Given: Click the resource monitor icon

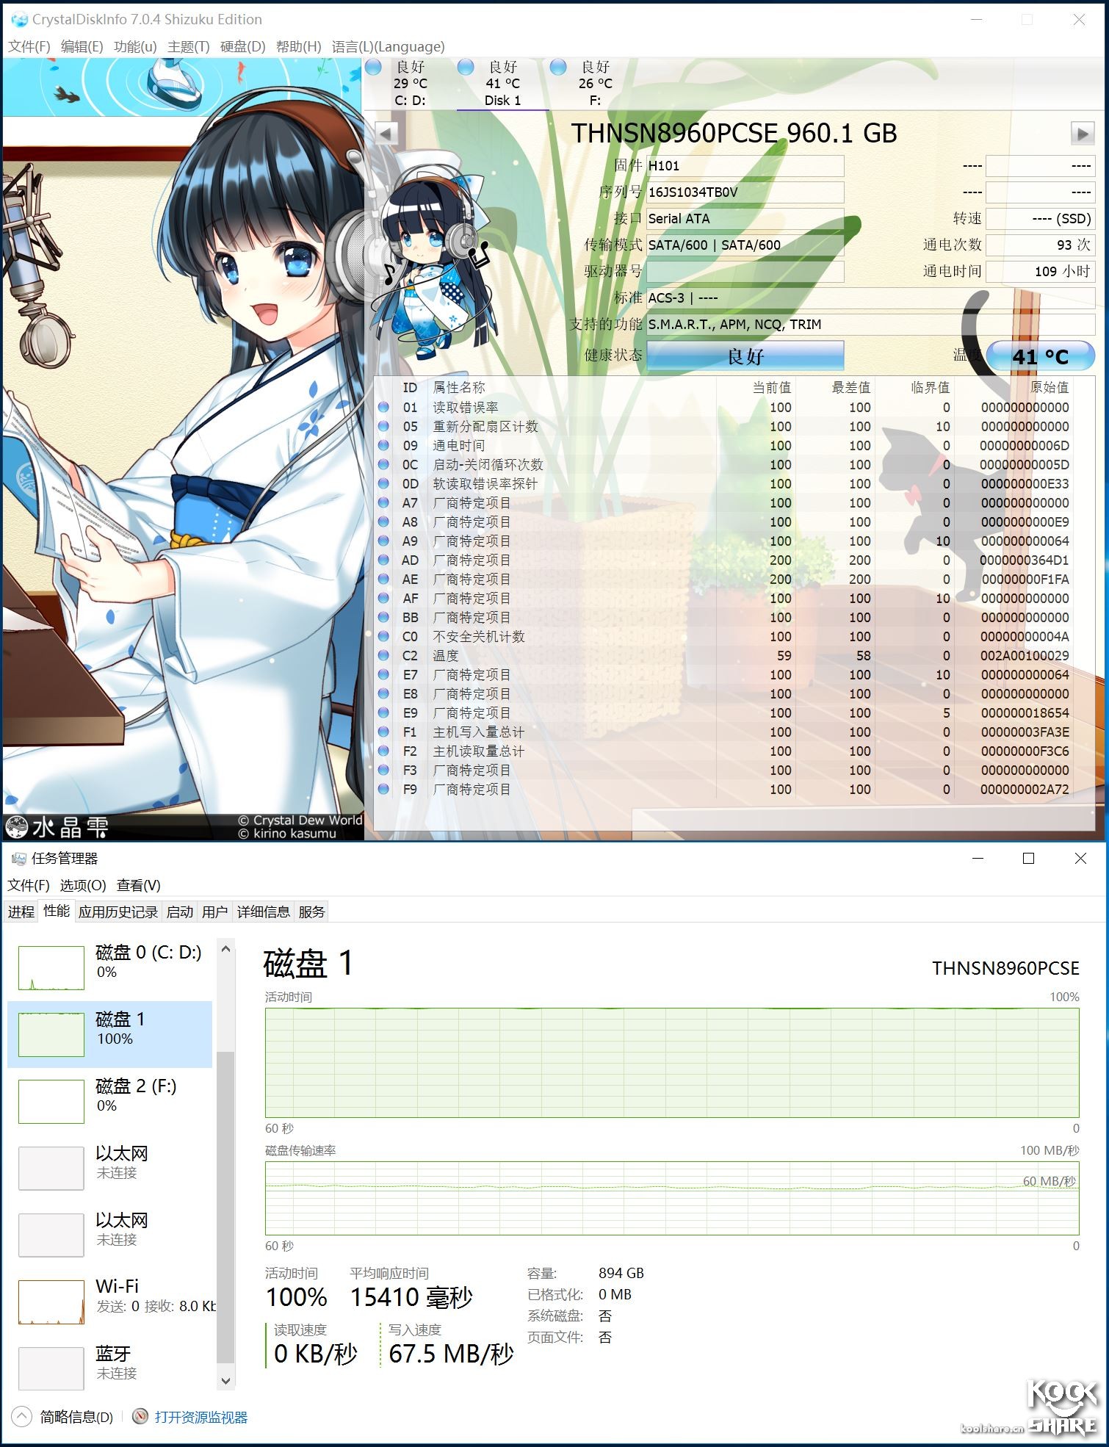Looking at the screenshot, I should click(x=140, y=1416).
